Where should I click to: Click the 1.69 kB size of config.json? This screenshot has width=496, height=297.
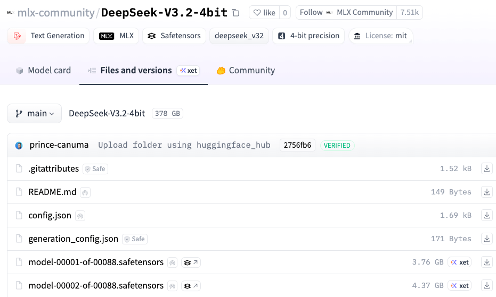point(456,215)
